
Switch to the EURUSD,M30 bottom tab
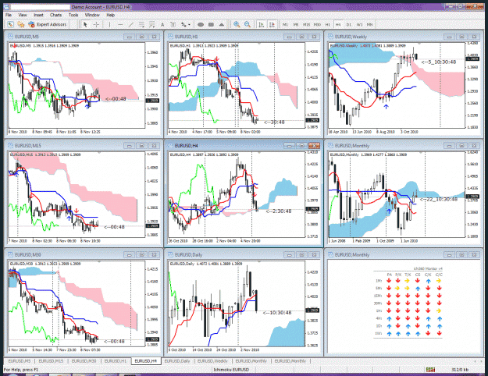point(84,361)
